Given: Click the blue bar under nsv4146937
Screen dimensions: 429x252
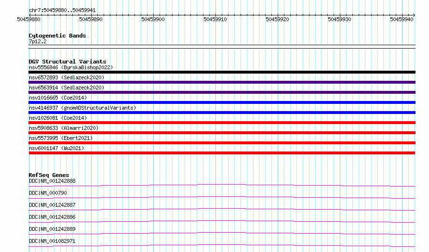Looking at the screenshot, I should point(222,113).
